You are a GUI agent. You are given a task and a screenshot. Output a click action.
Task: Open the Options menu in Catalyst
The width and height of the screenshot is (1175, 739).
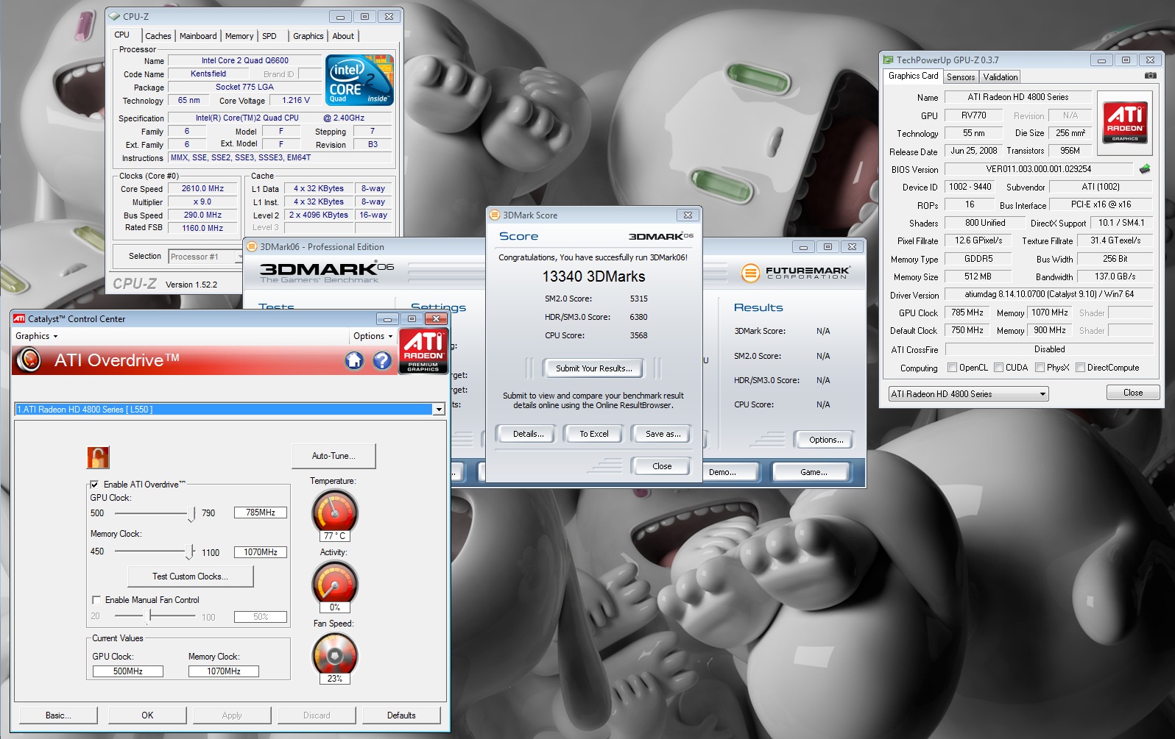pos(373,336)
